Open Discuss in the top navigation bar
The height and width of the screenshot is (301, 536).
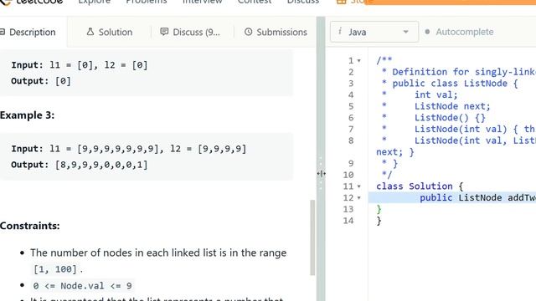click(303, 2)
